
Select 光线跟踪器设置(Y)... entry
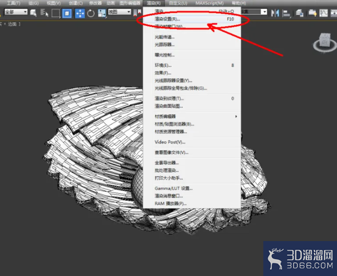pos(192,81)
